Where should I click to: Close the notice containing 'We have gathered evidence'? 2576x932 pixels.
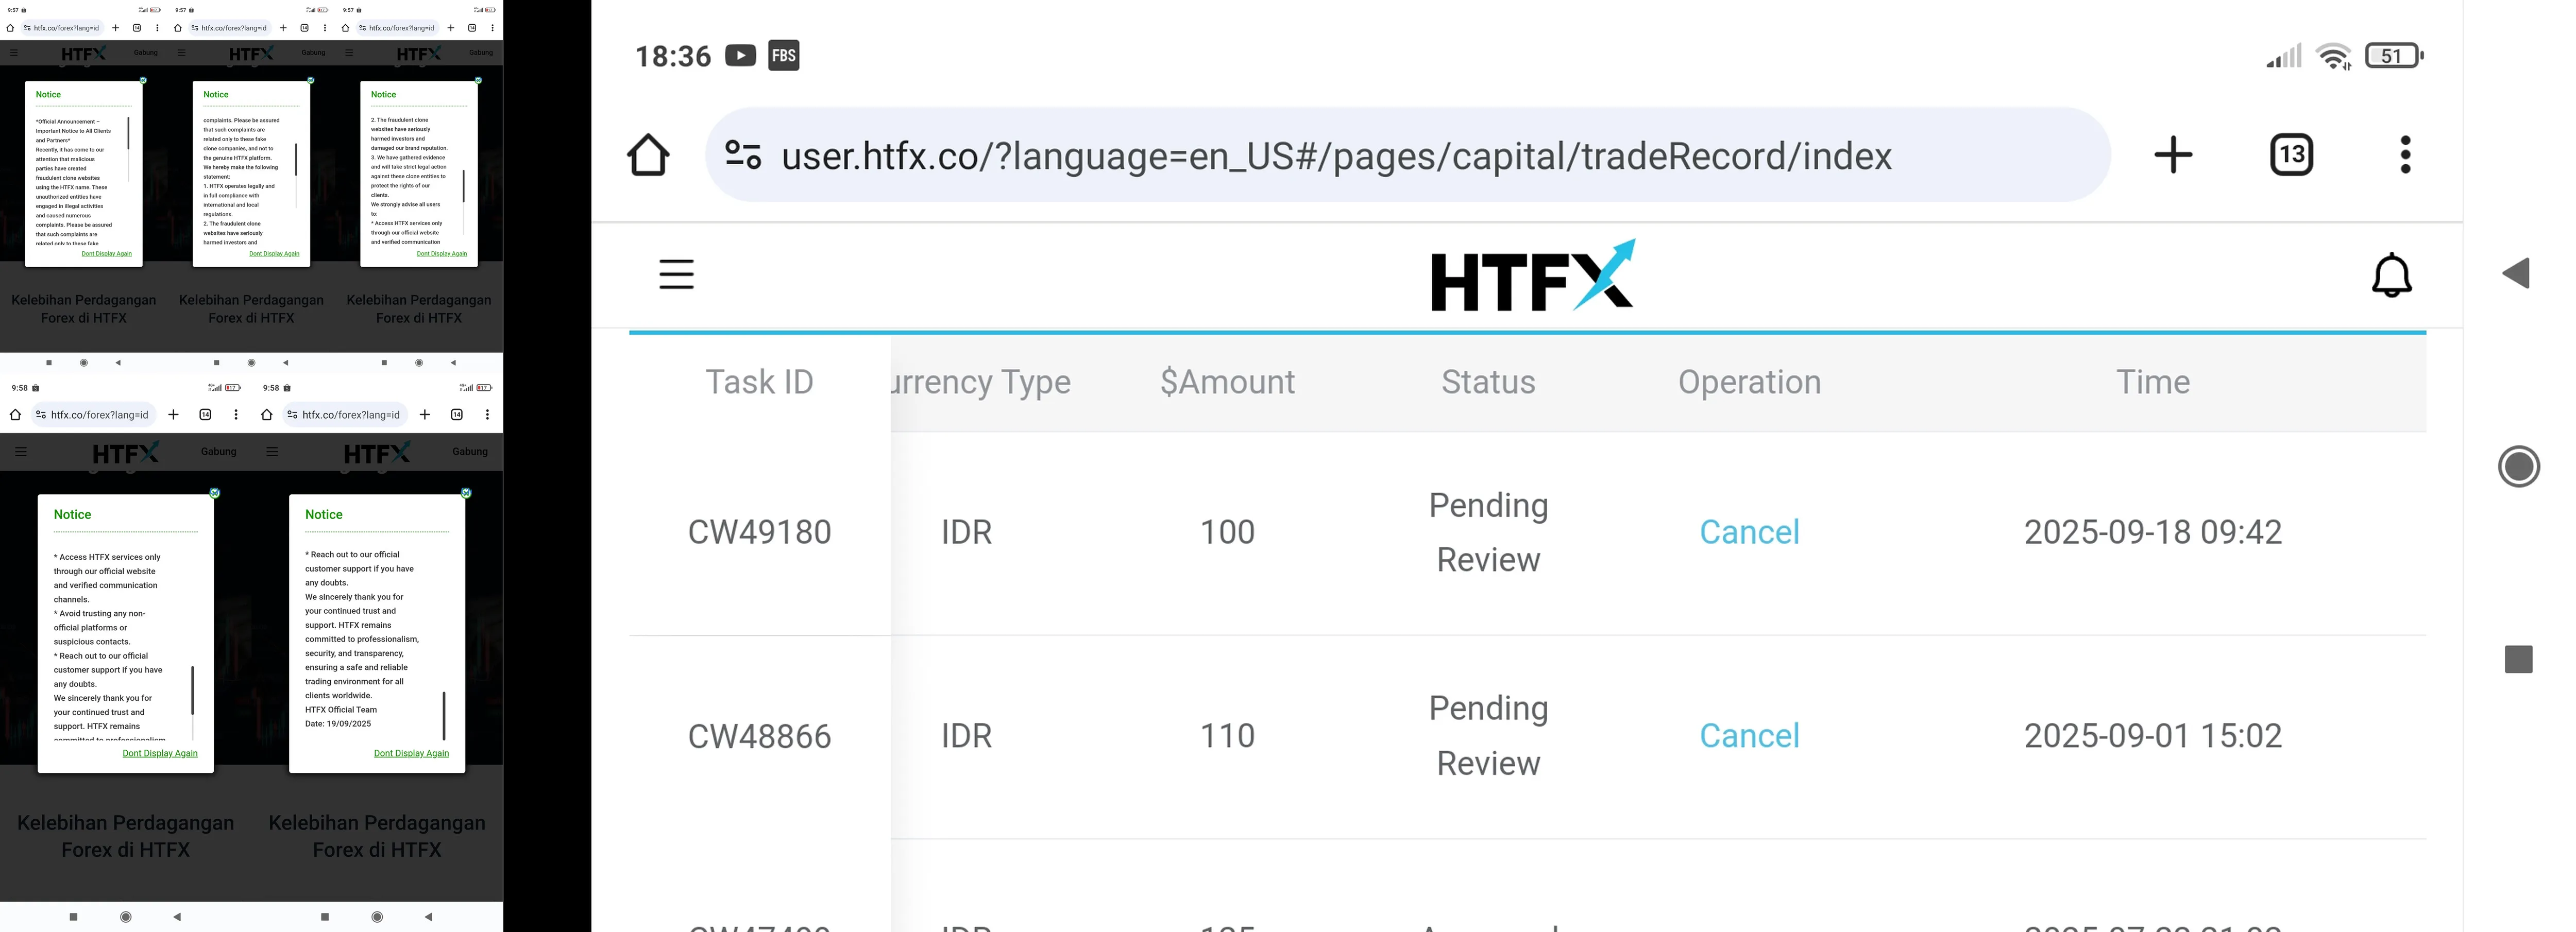click(478, 81)
